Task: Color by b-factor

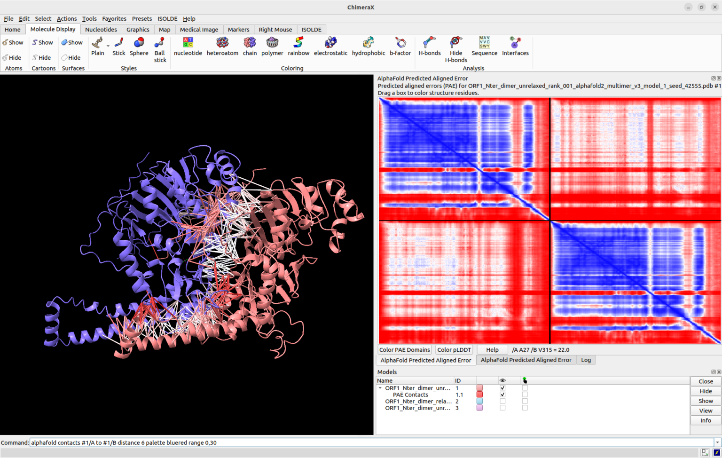Action: point(400,46)
